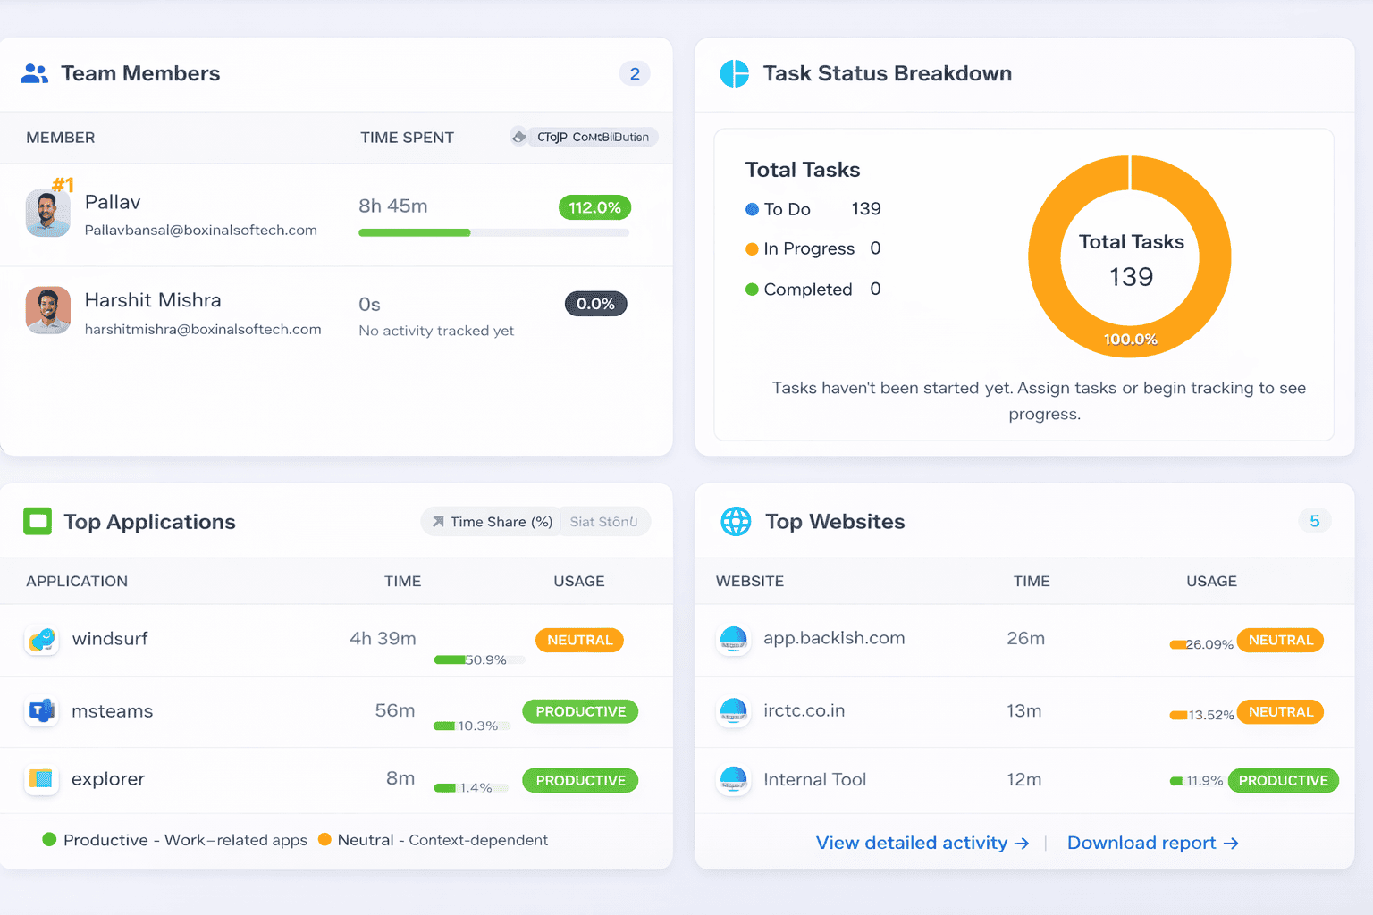The width and height of the screenshot is (1373, 915).
Task: Click the Internal Tool site icon
Action: click(734, 780)
